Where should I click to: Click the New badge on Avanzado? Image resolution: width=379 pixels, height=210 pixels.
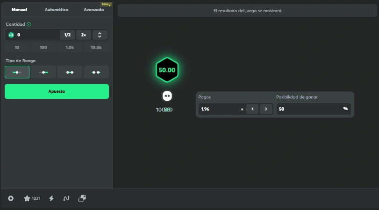coord(106,4)
